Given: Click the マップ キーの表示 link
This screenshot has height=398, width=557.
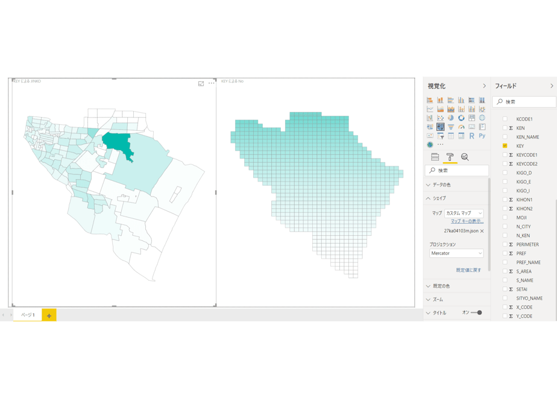Looking at the screenshot, I should click(x=467, y=221).
